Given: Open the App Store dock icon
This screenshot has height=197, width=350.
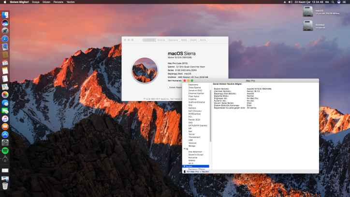Looking at the screenshot, I should 5,134.
